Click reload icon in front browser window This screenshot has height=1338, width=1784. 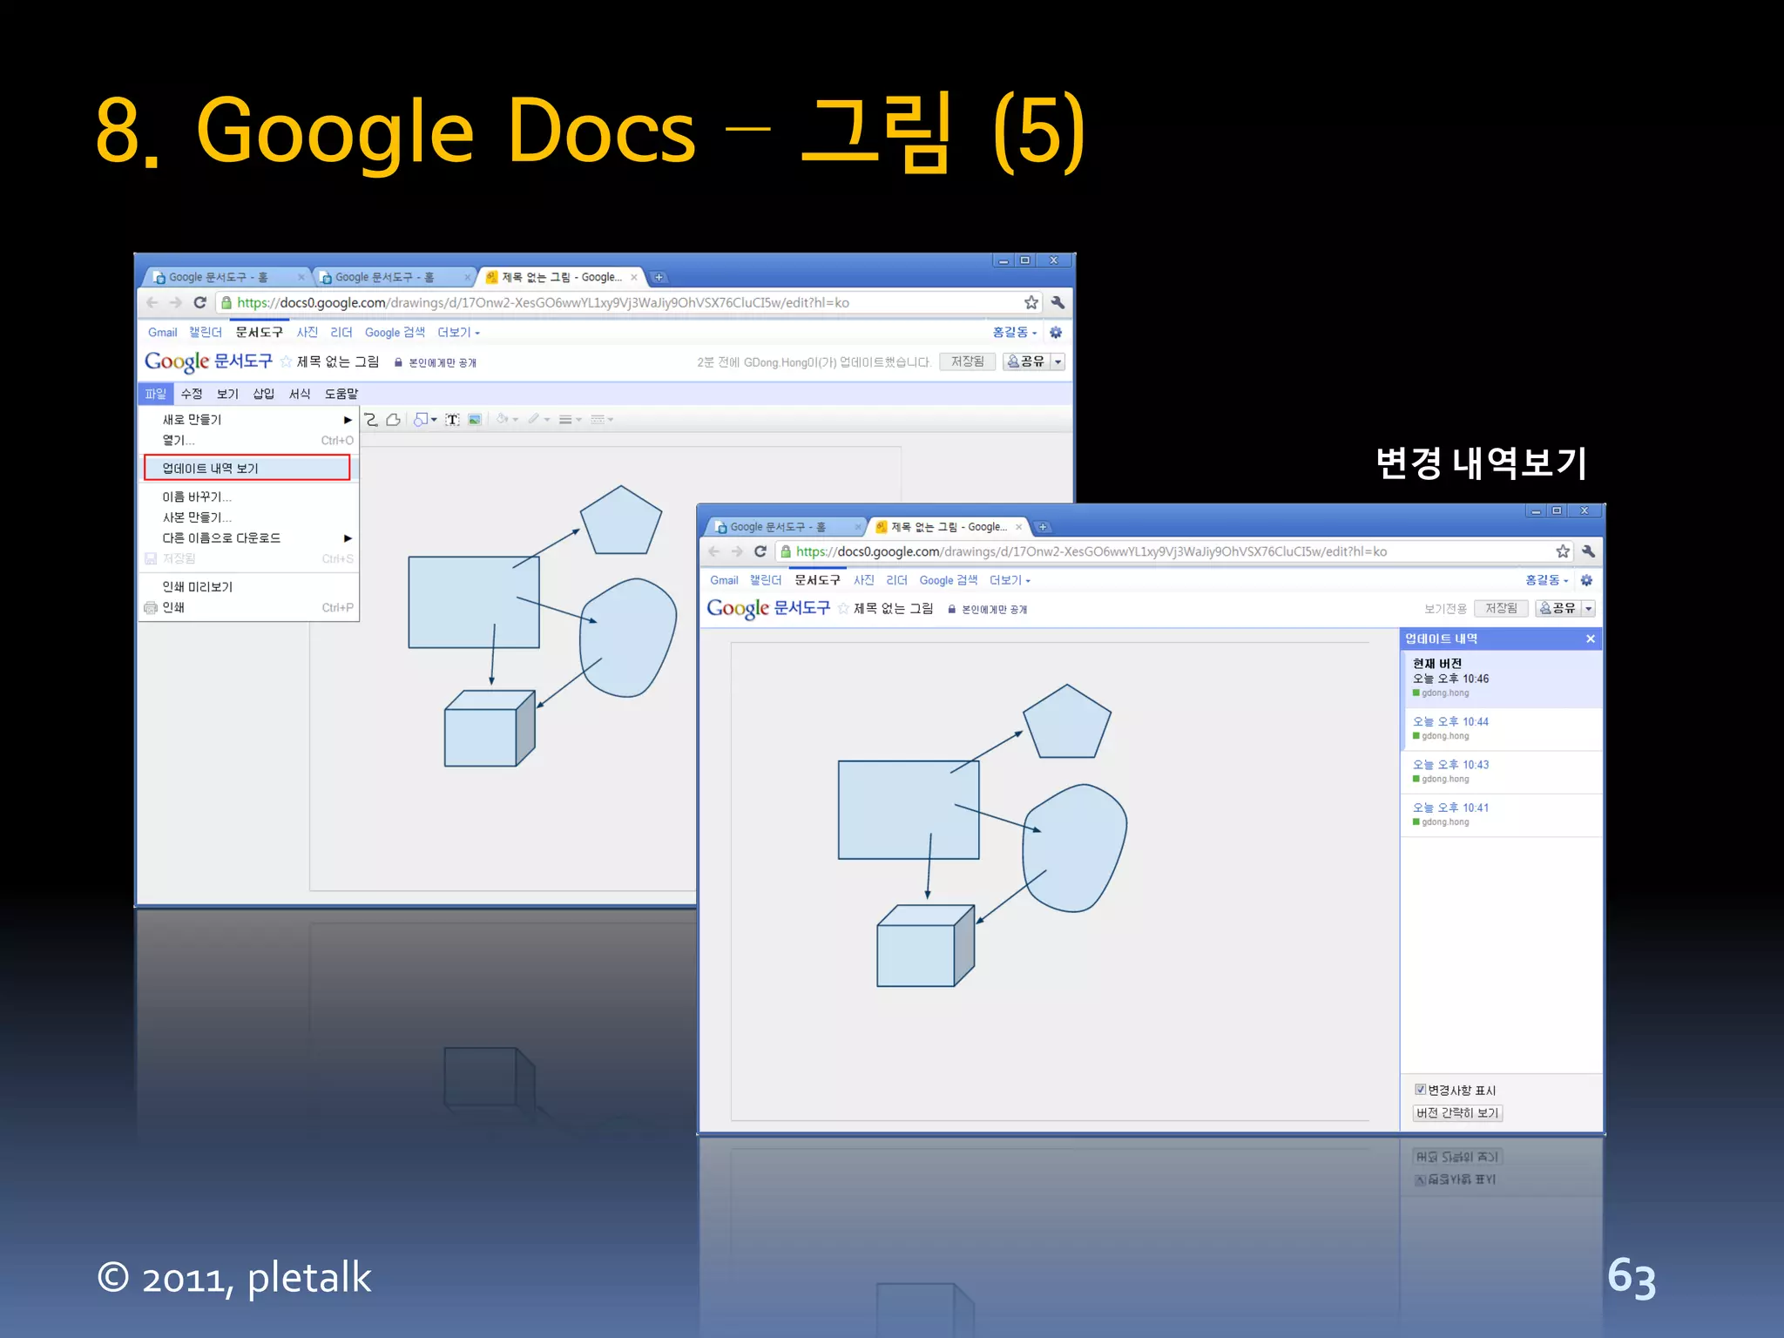(x=760, y=551)
